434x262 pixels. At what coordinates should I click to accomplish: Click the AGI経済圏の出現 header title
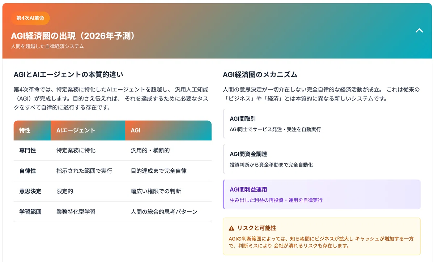coord(73,36)
